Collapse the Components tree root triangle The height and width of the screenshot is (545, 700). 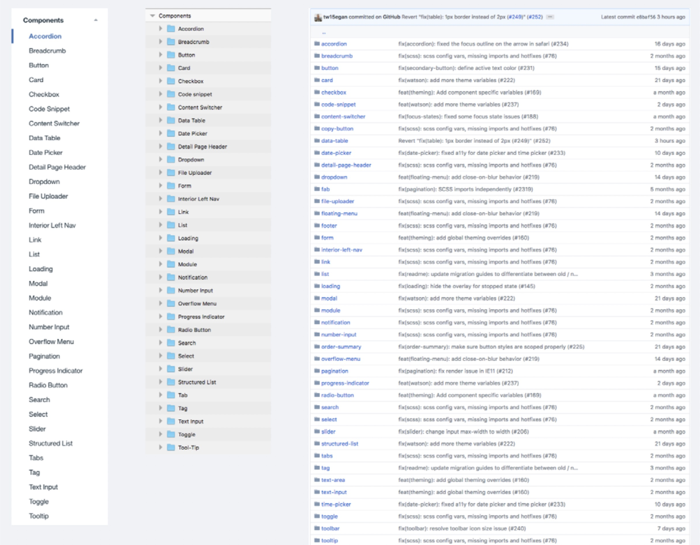tap(153, 16)
